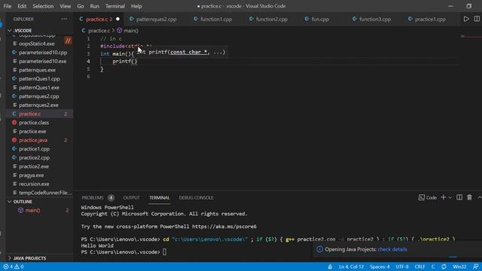Change indentation via Spaces: 4
Screen dimensions: 482x271
pos(380,266)
